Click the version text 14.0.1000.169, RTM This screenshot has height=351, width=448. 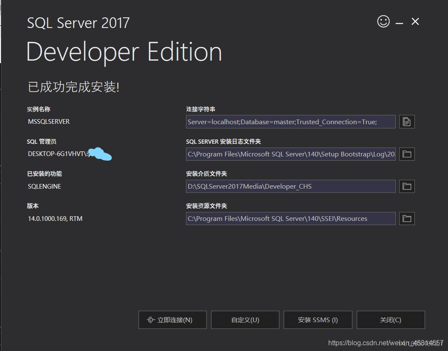(55, 218)
